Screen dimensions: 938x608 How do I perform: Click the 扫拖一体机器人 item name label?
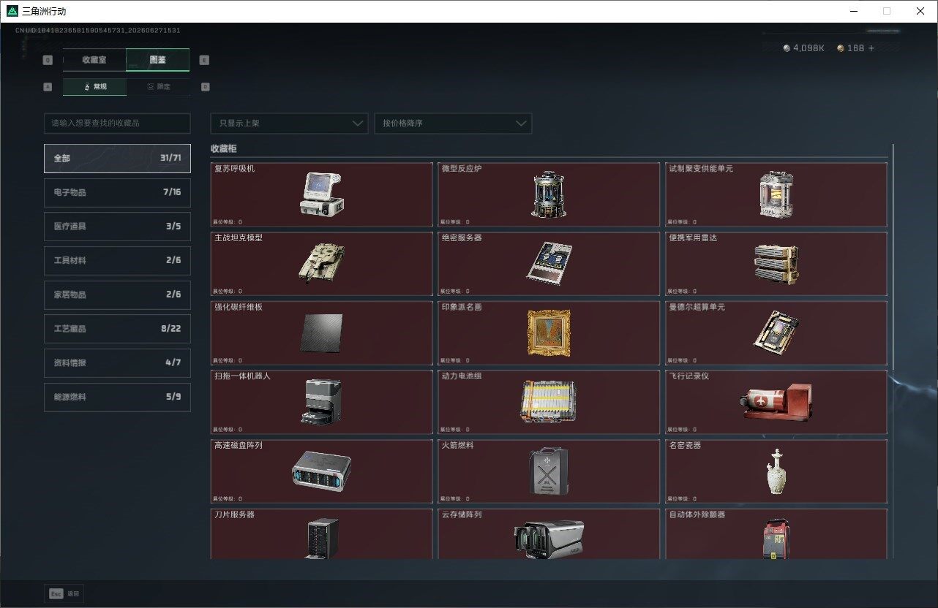click(x=242, y=376)
